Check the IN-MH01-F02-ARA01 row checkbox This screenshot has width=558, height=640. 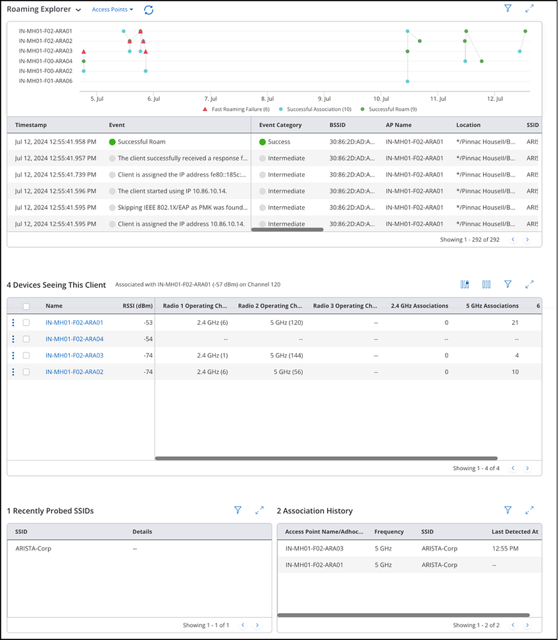[x=26, y=323]
